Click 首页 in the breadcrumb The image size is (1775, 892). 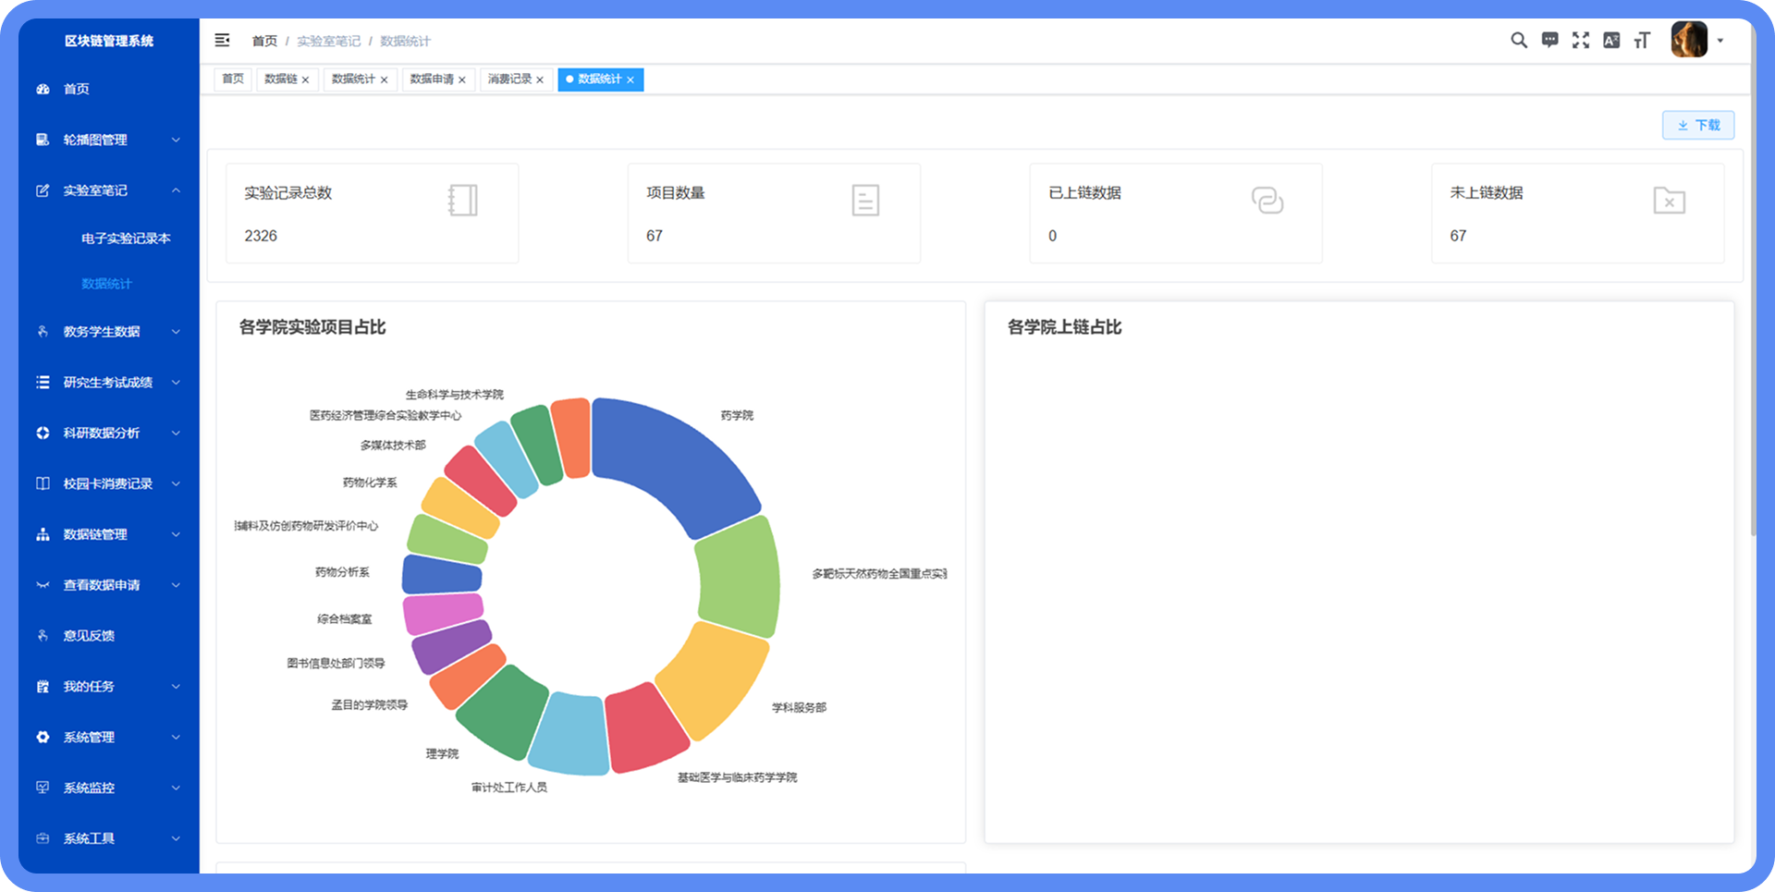tap(264, 41)
